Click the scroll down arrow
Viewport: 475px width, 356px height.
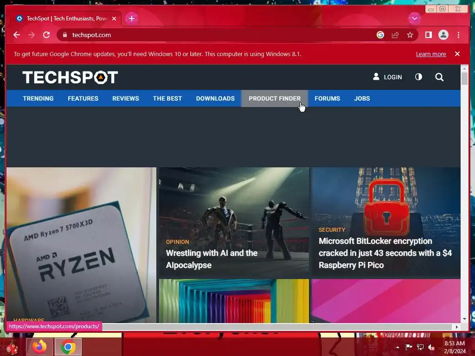[x=464, y=319]
